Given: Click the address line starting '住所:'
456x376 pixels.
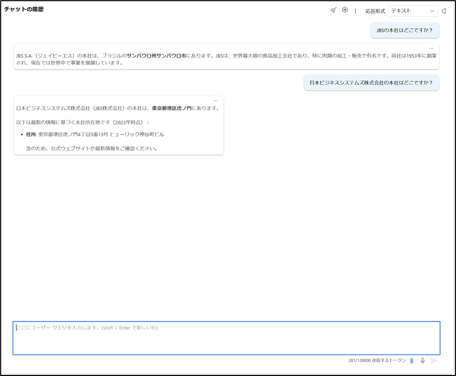Looking at the screenshot, I should pyautogui.click(x=95, y=134).
